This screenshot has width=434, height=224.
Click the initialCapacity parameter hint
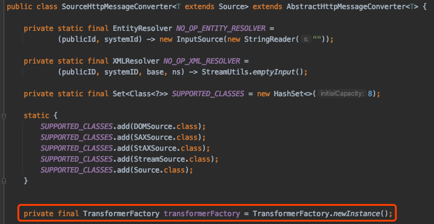(x=341, y=94)
